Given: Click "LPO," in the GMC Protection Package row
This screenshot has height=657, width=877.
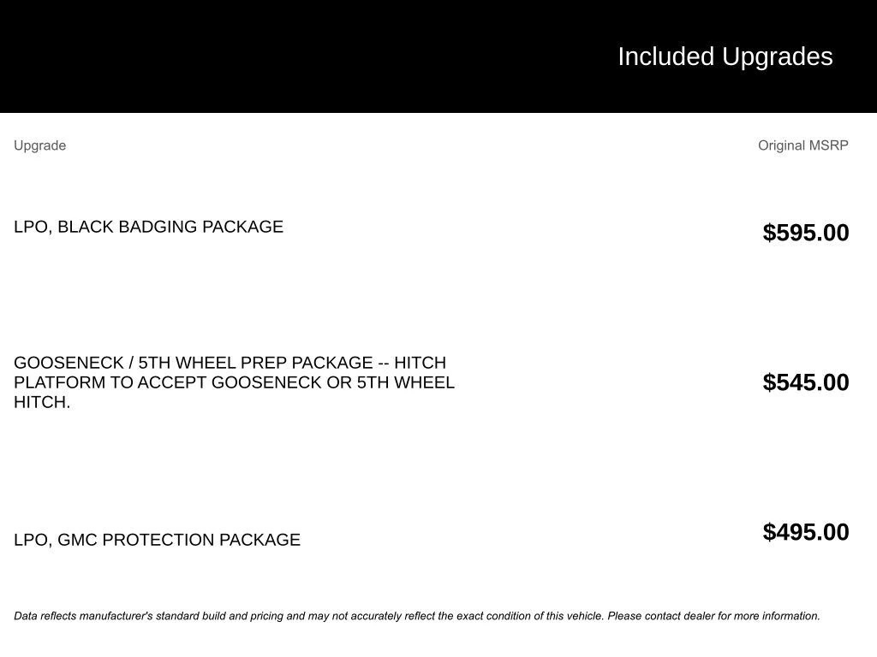Looking at the screenshot, I should point(33,540).
